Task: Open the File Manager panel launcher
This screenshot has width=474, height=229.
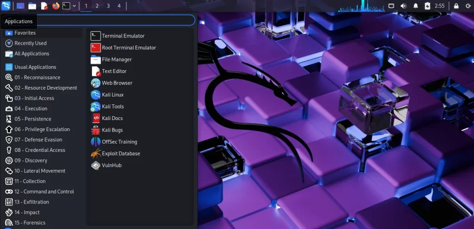Action: [x=32, y=6]
